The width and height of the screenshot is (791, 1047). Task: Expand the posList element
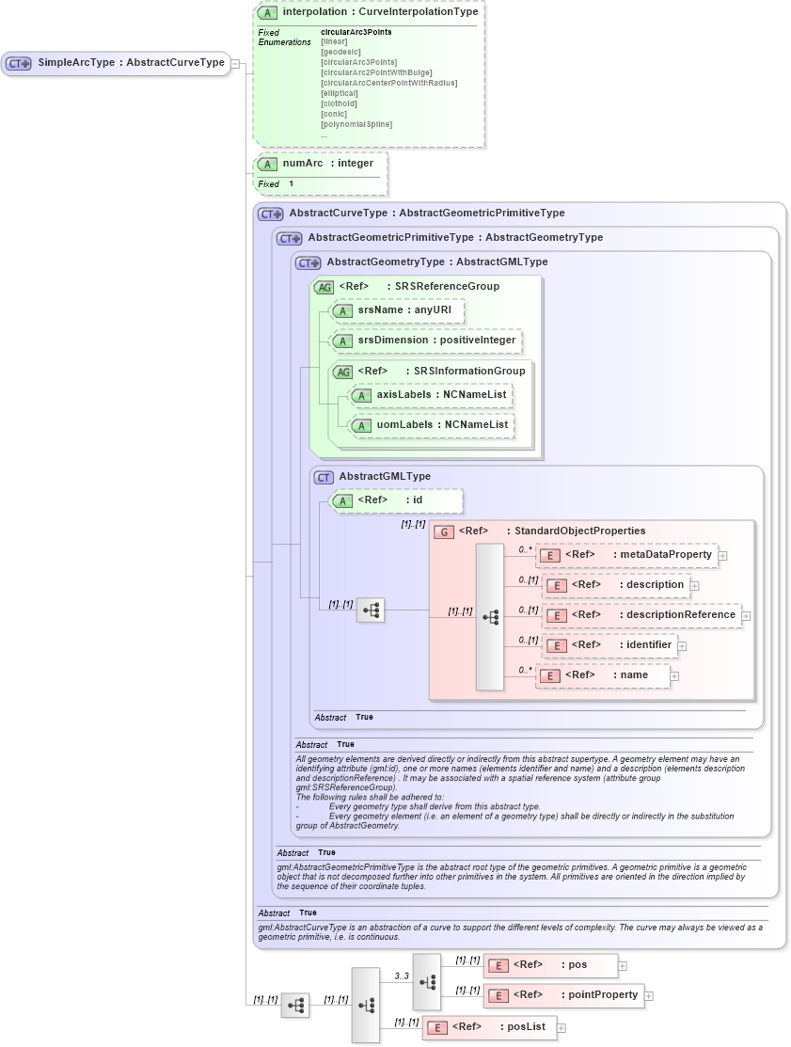pyautogui.click(x=562, y=1027)
